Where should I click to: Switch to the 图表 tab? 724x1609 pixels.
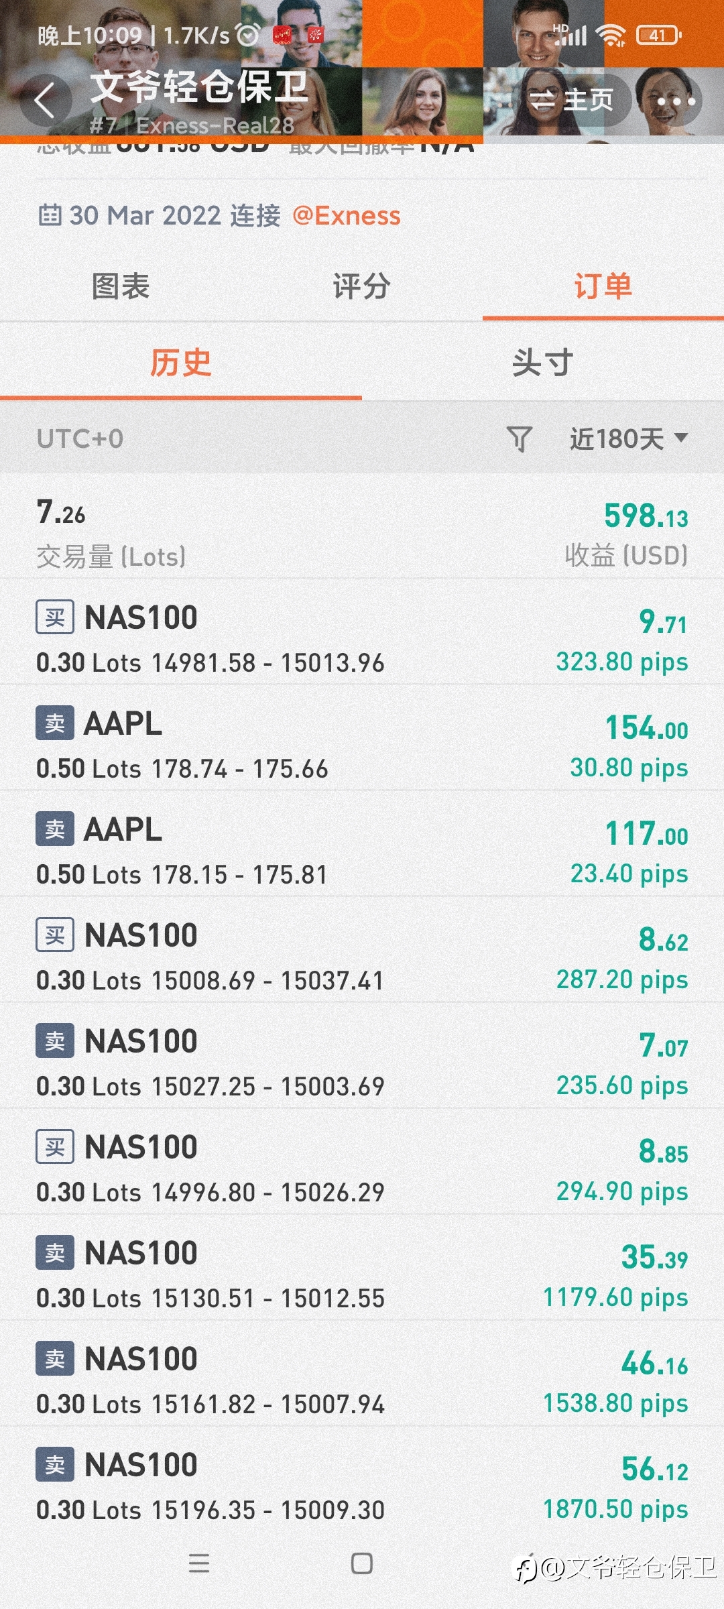point(121,286)
